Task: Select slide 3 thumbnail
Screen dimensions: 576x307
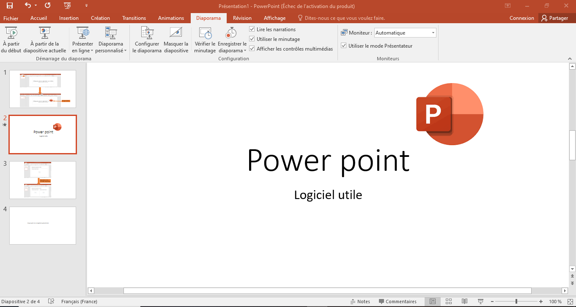Action: pyautogui.click(x=43, y=180)
